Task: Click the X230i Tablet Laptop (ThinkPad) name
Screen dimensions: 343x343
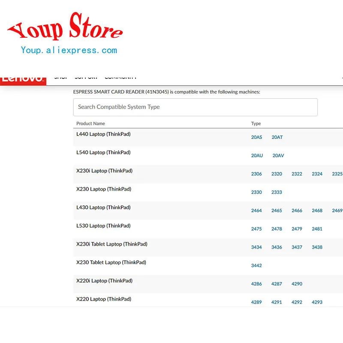Action: pyautogui.click(x=112, y=244)
